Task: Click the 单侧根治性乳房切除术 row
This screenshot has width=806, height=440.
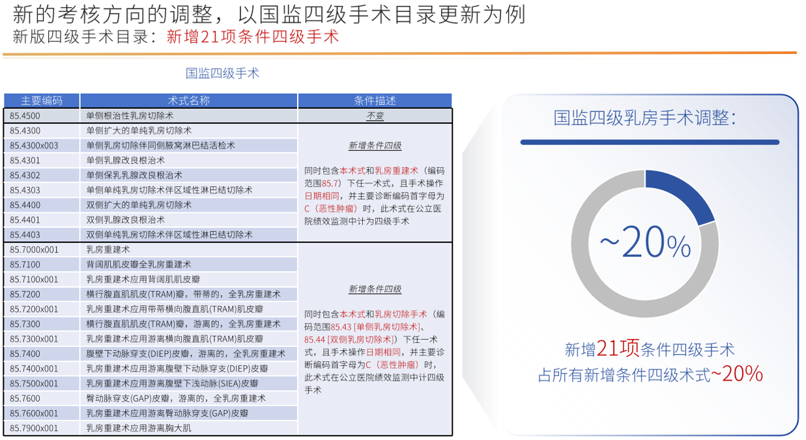Action: coord(130,116)
